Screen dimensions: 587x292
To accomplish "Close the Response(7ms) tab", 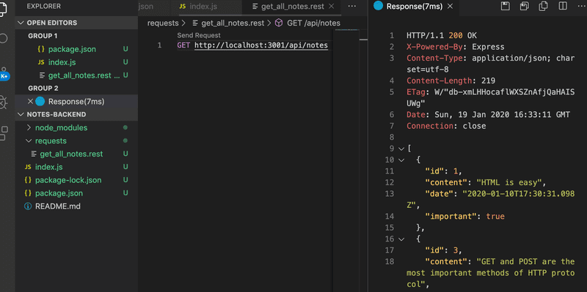I will pyautogui.click(x=451, y=7).
